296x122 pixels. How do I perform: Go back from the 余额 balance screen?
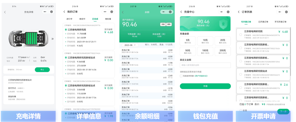pos(123,12)
